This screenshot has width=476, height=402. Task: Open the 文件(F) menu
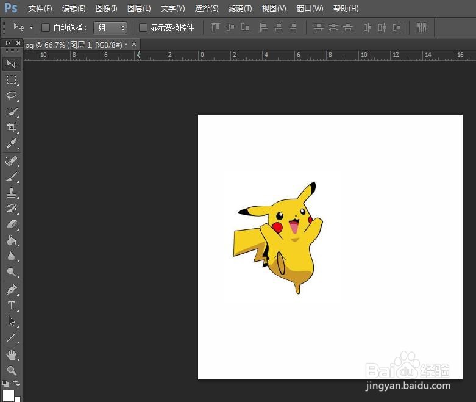click(x=40, y=9)
